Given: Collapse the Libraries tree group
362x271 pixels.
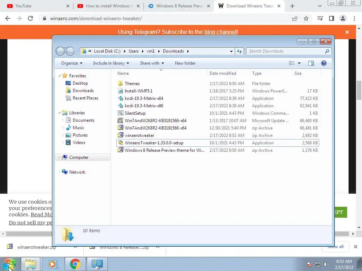Looking at the screenshot, I should click(59, 113).
